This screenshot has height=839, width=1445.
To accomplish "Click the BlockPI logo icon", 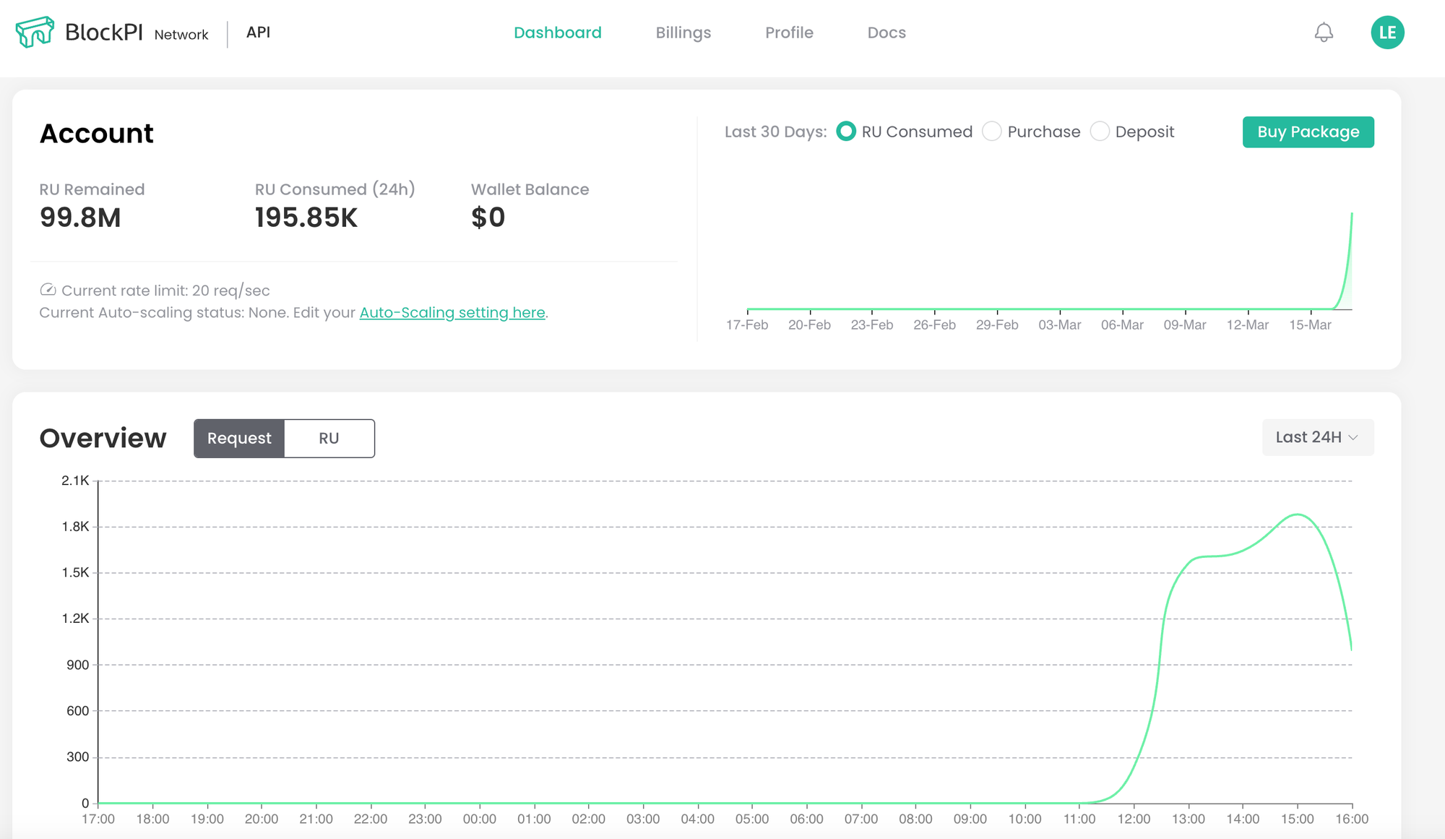I will pos(35,33).
